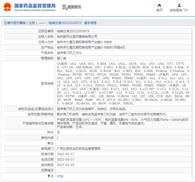Image resolution: width=195 pixels, height=182 pixels.
Task: Go to 首页 via the house icon
Action: [159, 5]
